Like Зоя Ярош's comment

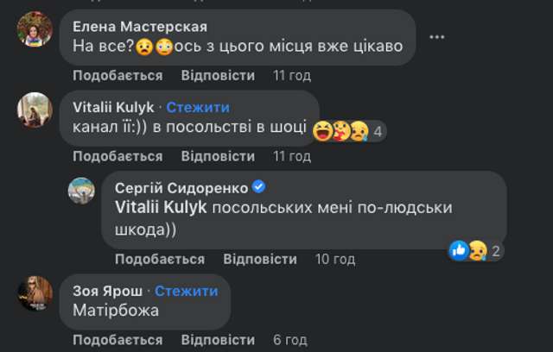pos(118,340)
